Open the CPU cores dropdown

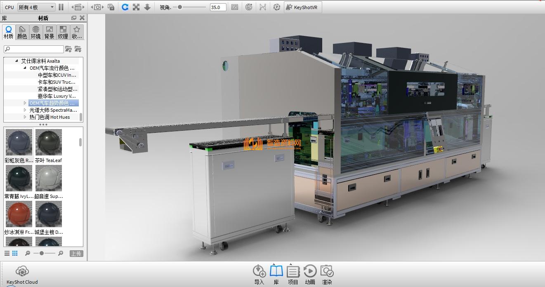pyautogui.click(x=36, y=7)
